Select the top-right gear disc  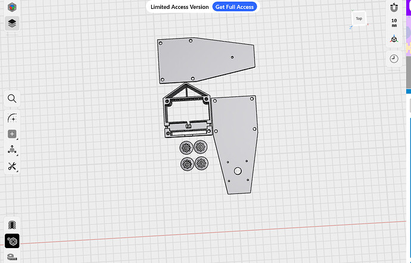[201, 147]
